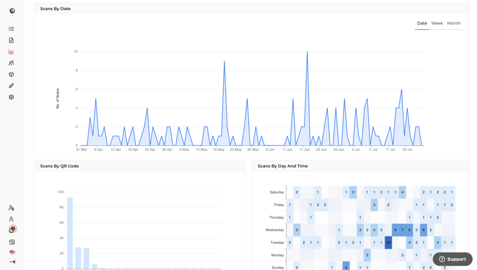Viewport: 477px width, 270px height.
Task: Open the single user profile icon
Action: click(x=11, y=219)
